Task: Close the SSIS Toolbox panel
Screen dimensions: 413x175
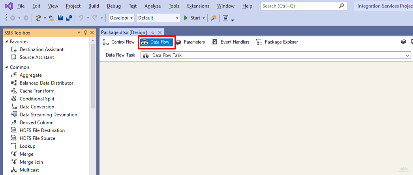Action: click(x=92, y=33)
